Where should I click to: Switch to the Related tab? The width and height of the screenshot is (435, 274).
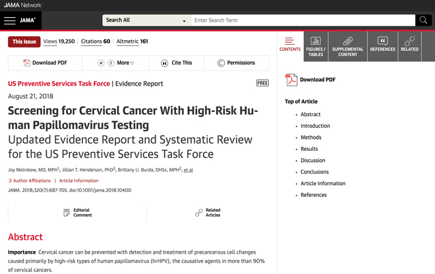pyautogui.click(x=409, y=46)
